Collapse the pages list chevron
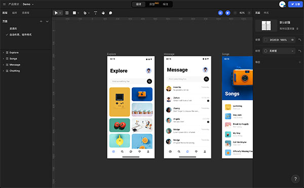Image resolution: width=304 pixels, height=188 pixels. point(47,21)
